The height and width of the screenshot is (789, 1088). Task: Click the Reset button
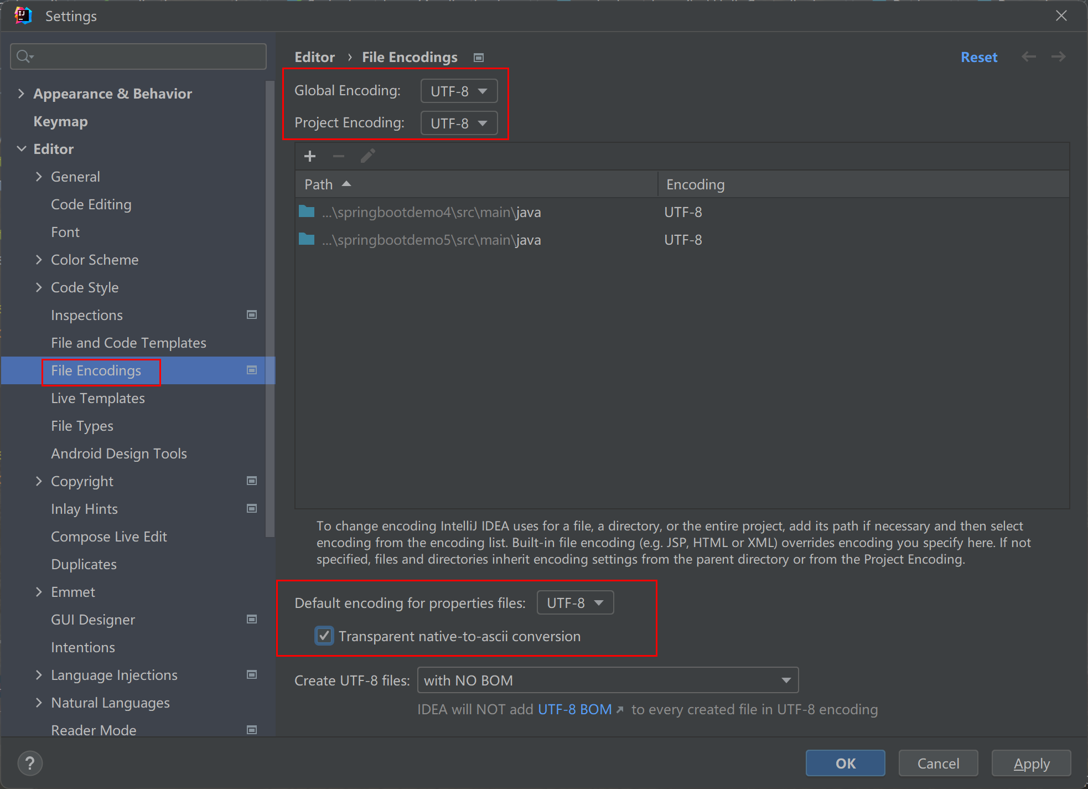click(978, 56)
